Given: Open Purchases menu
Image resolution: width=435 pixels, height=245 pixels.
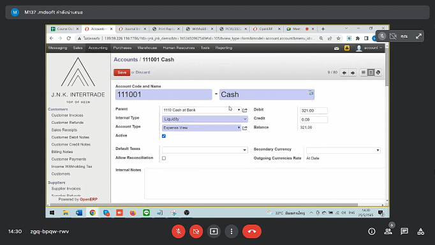Looking at the screenshot, I should click(x=122, y=48).
